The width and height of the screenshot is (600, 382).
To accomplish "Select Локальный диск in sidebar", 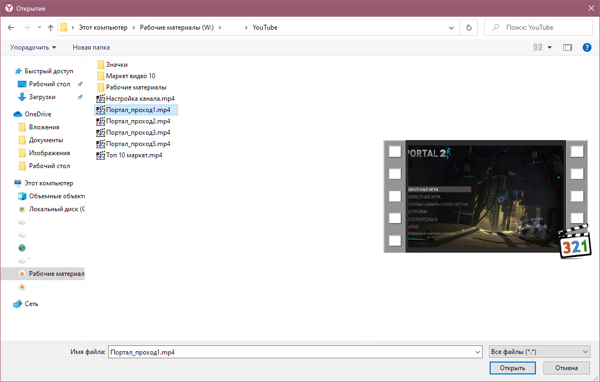I will click(51, 210).
